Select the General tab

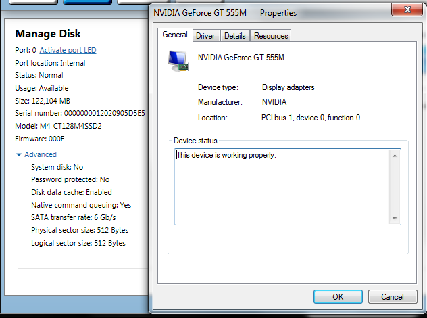[175, 35]
